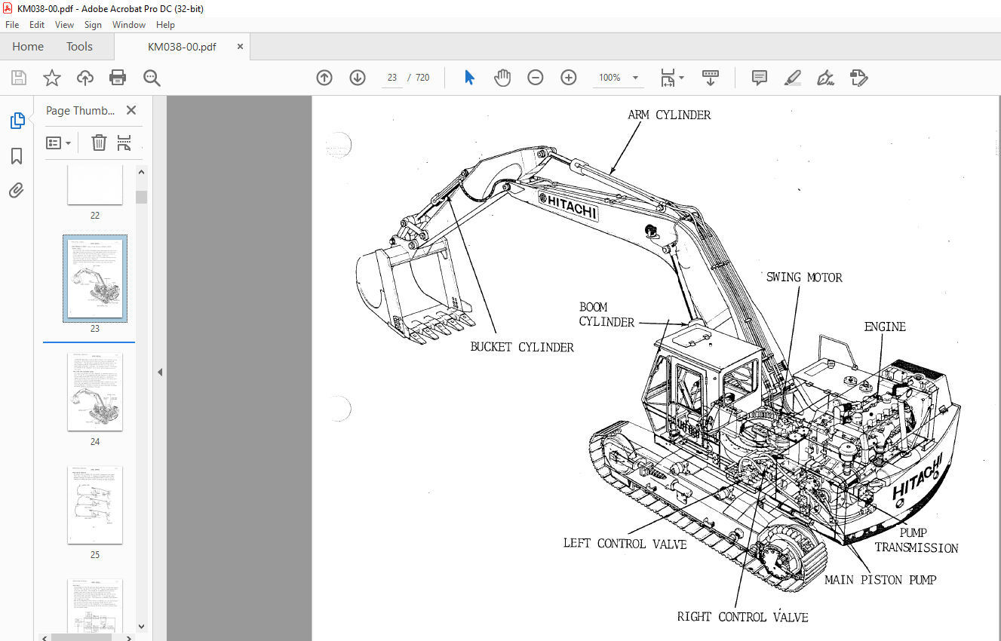This screenshot has height=641, width=1001.
Task: Open the Help menu
Action: click(x=165, y=25)
